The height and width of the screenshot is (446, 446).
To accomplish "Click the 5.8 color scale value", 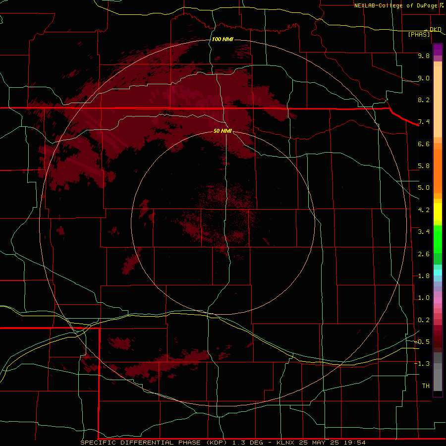I will (424, 166).
